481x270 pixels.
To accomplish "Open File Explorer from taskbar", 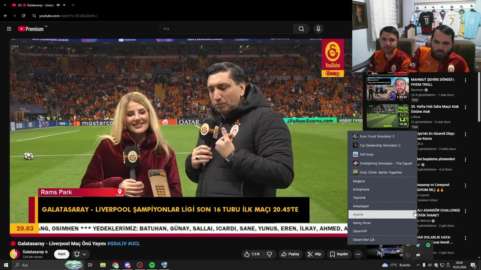I will point(103,265).
